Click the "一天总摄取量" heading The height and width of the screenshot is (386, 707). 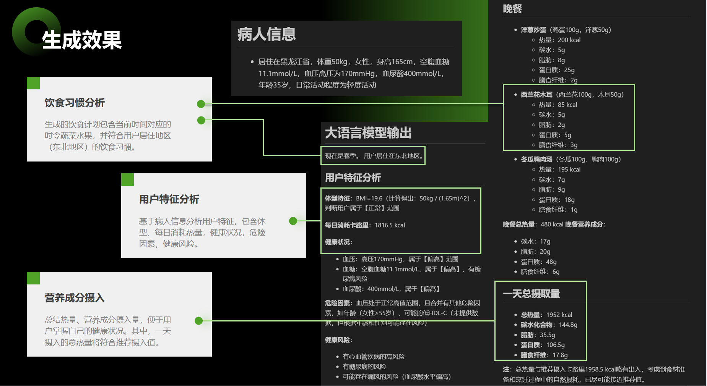[531, 294]
